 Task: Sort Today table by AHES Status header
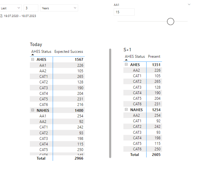pos(41,52)
